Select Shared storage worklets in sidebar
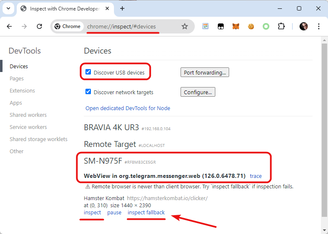 click(x=39, y=139)
